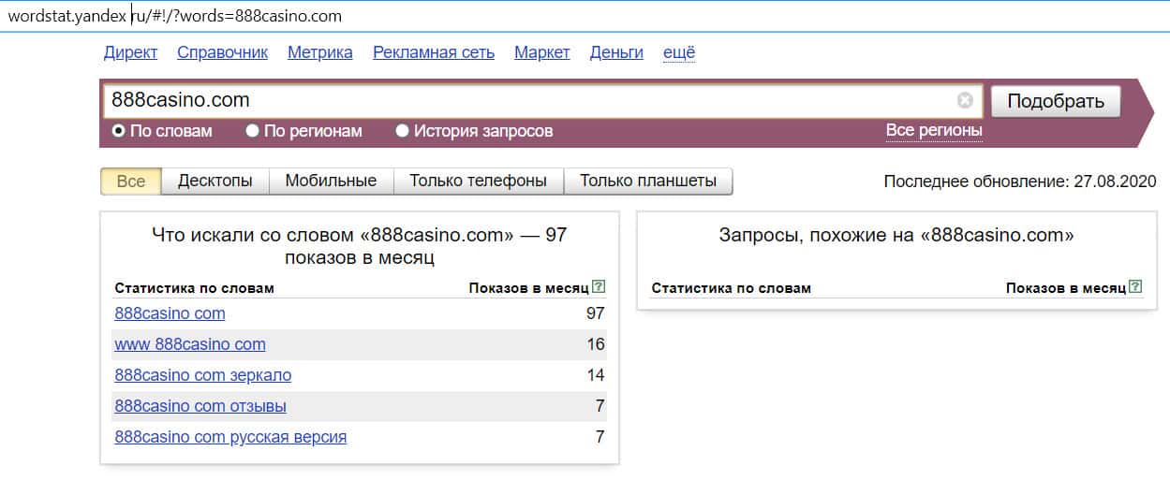Click the Последнее обновление: 27.08.2020 text
Viewport: 1170px width, 480px height.
(x=1020, y=182)
